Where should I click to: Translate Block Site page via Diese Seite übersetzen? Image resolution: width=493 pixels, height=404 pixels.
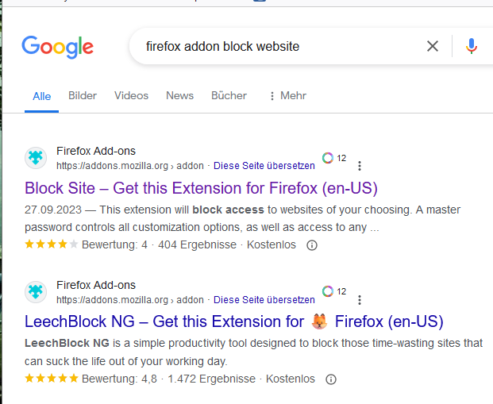click(x=264, y=166)
